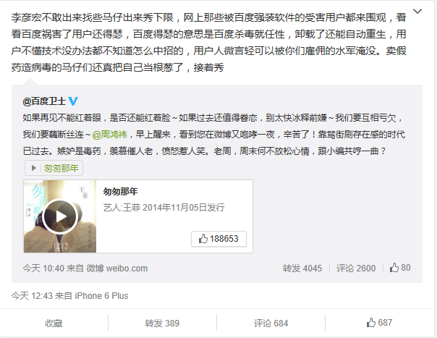Like the post with 687 thumbs-up

[x=379, y=323]
